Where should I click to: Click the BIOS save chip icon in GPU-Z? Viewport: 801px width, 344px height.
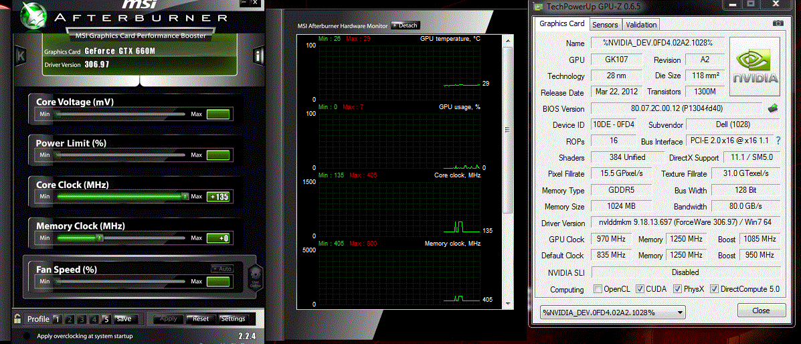click(x=773, y=108)
